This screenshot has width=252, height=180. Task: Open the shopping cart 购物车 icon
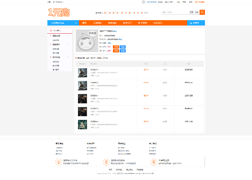191,23
